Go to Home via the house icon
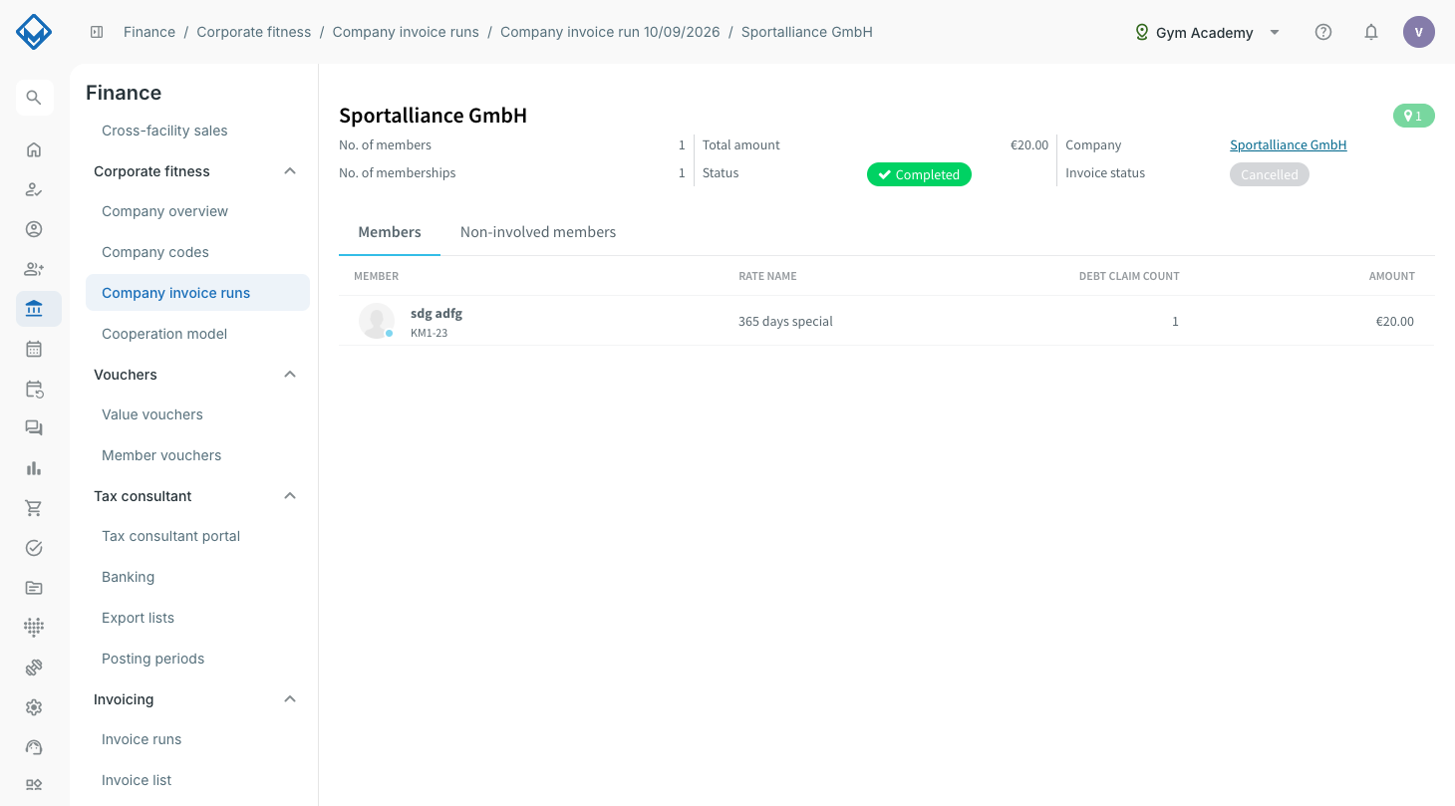Viewport: 1455px width, 806px height. pyautogui.click(x=34, y=150)
